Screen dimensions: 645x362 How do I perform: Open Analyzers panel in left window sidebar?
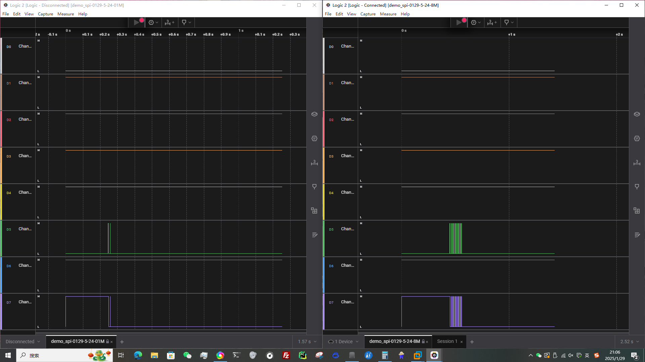(314, 138)
